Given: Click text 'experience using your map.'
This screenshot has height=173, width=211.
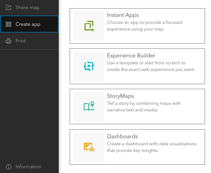Looking at the screenshot, I should click(136, 29).
